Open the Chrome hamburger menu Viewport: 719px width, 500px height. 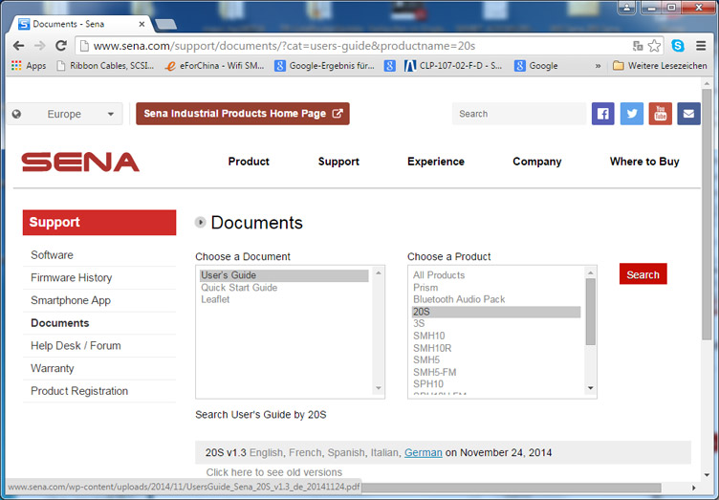click(701, 46)
